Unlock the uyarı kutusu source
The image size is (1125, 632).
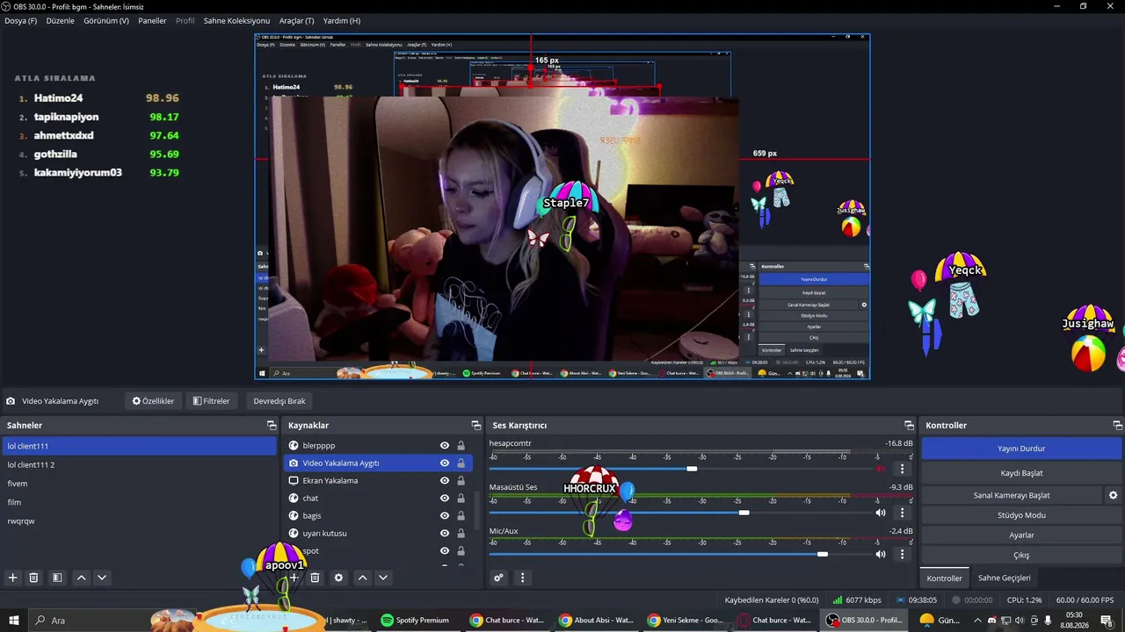(x=461, y=534)
